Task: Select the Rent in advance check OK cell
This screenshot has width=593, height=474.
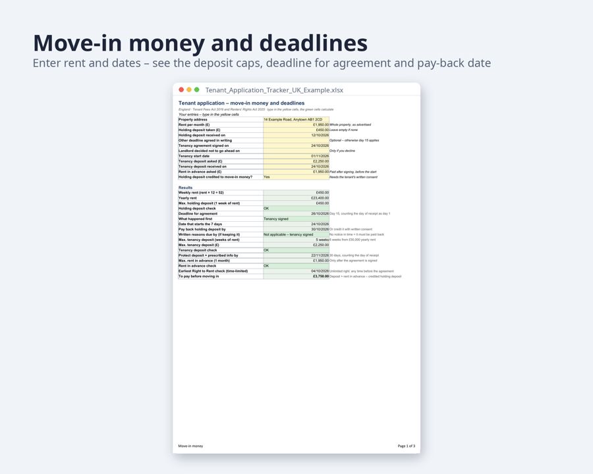Action: coord(296,266)
